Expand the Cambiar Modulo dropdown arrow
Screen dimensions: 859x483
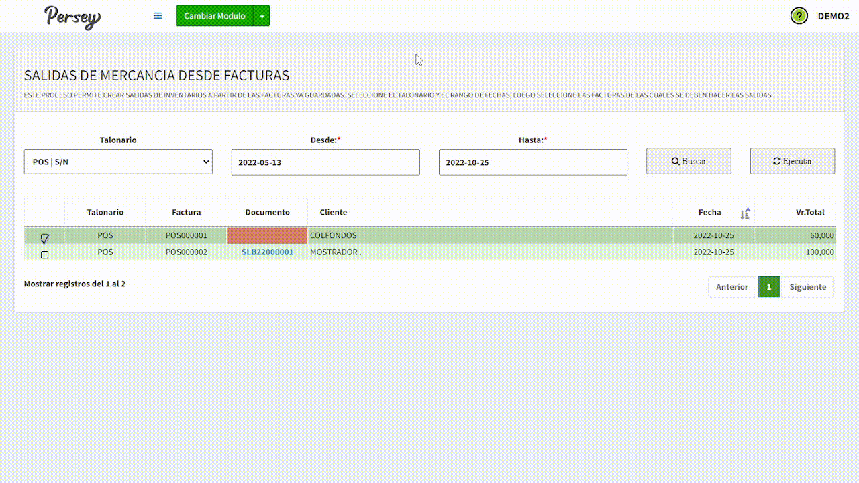pos(262,16)
